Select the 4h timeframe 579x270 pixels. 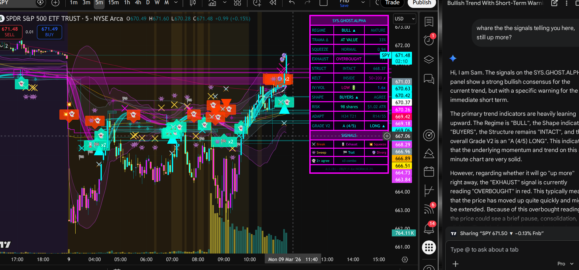(138, 3)
